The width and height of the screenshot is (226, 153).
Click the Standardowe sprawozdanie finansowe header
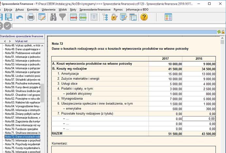click(x=22, y=36)
